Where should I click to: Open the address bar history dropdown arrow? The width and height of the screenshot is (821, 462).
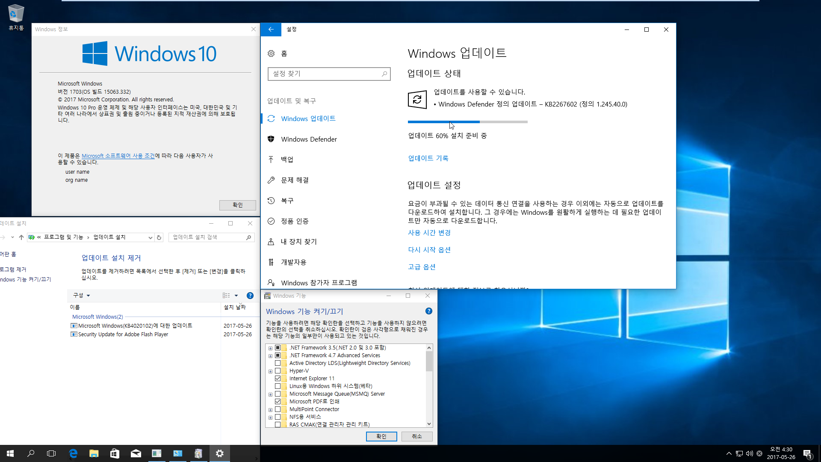(150, 237)
